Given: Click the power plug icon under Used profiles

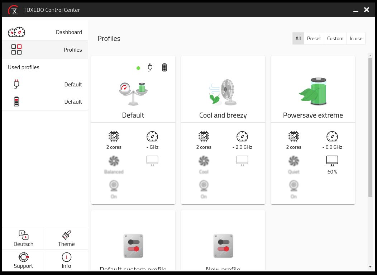Looking at the screenshot, I should point(16,85).
